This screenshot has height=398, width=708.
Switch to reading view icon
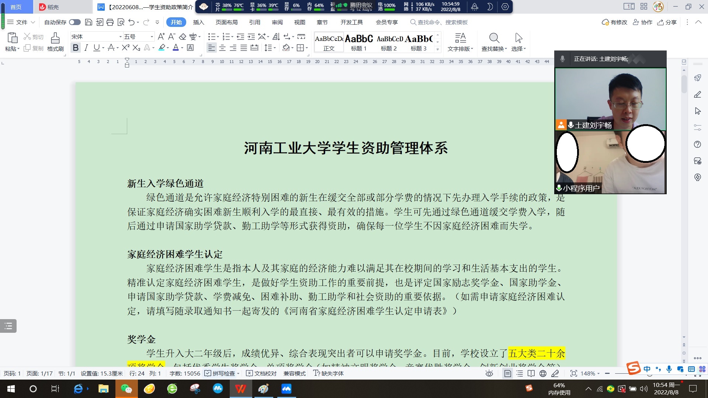[x=531, y=373]
